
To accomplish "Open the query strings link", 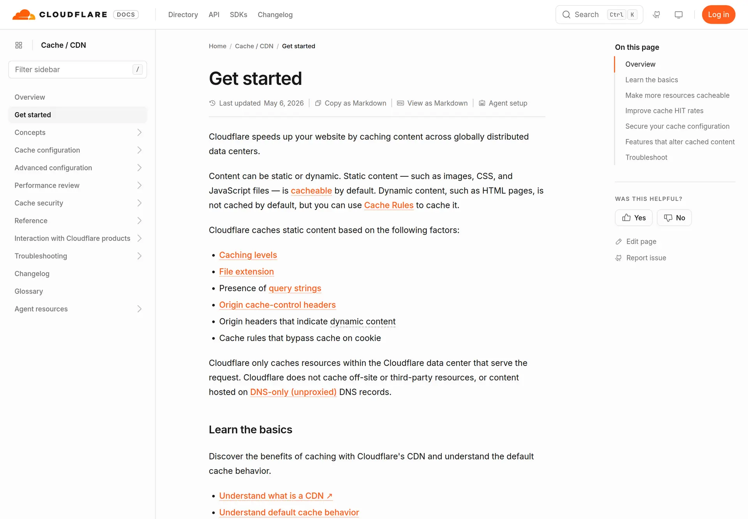I will tap(295, 288).
